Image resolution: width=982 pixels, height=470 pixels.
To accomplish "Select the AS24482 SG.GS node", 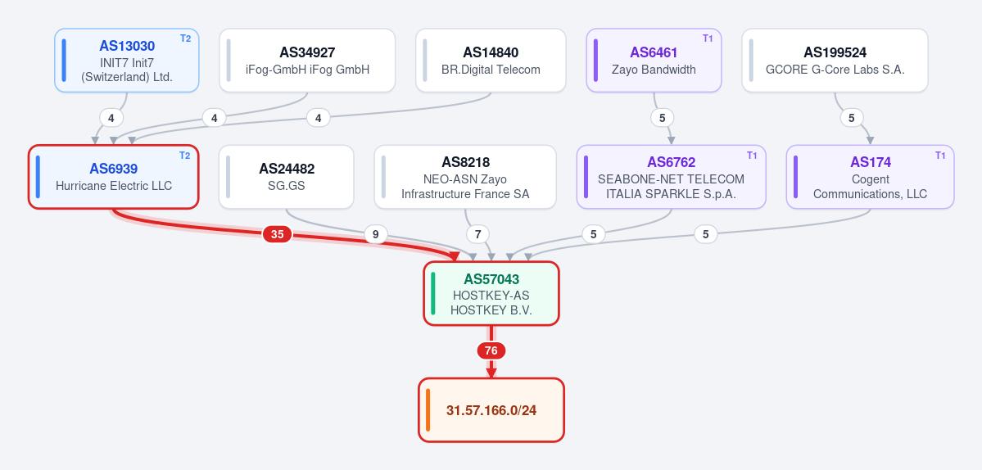I will tap(286, 177).
